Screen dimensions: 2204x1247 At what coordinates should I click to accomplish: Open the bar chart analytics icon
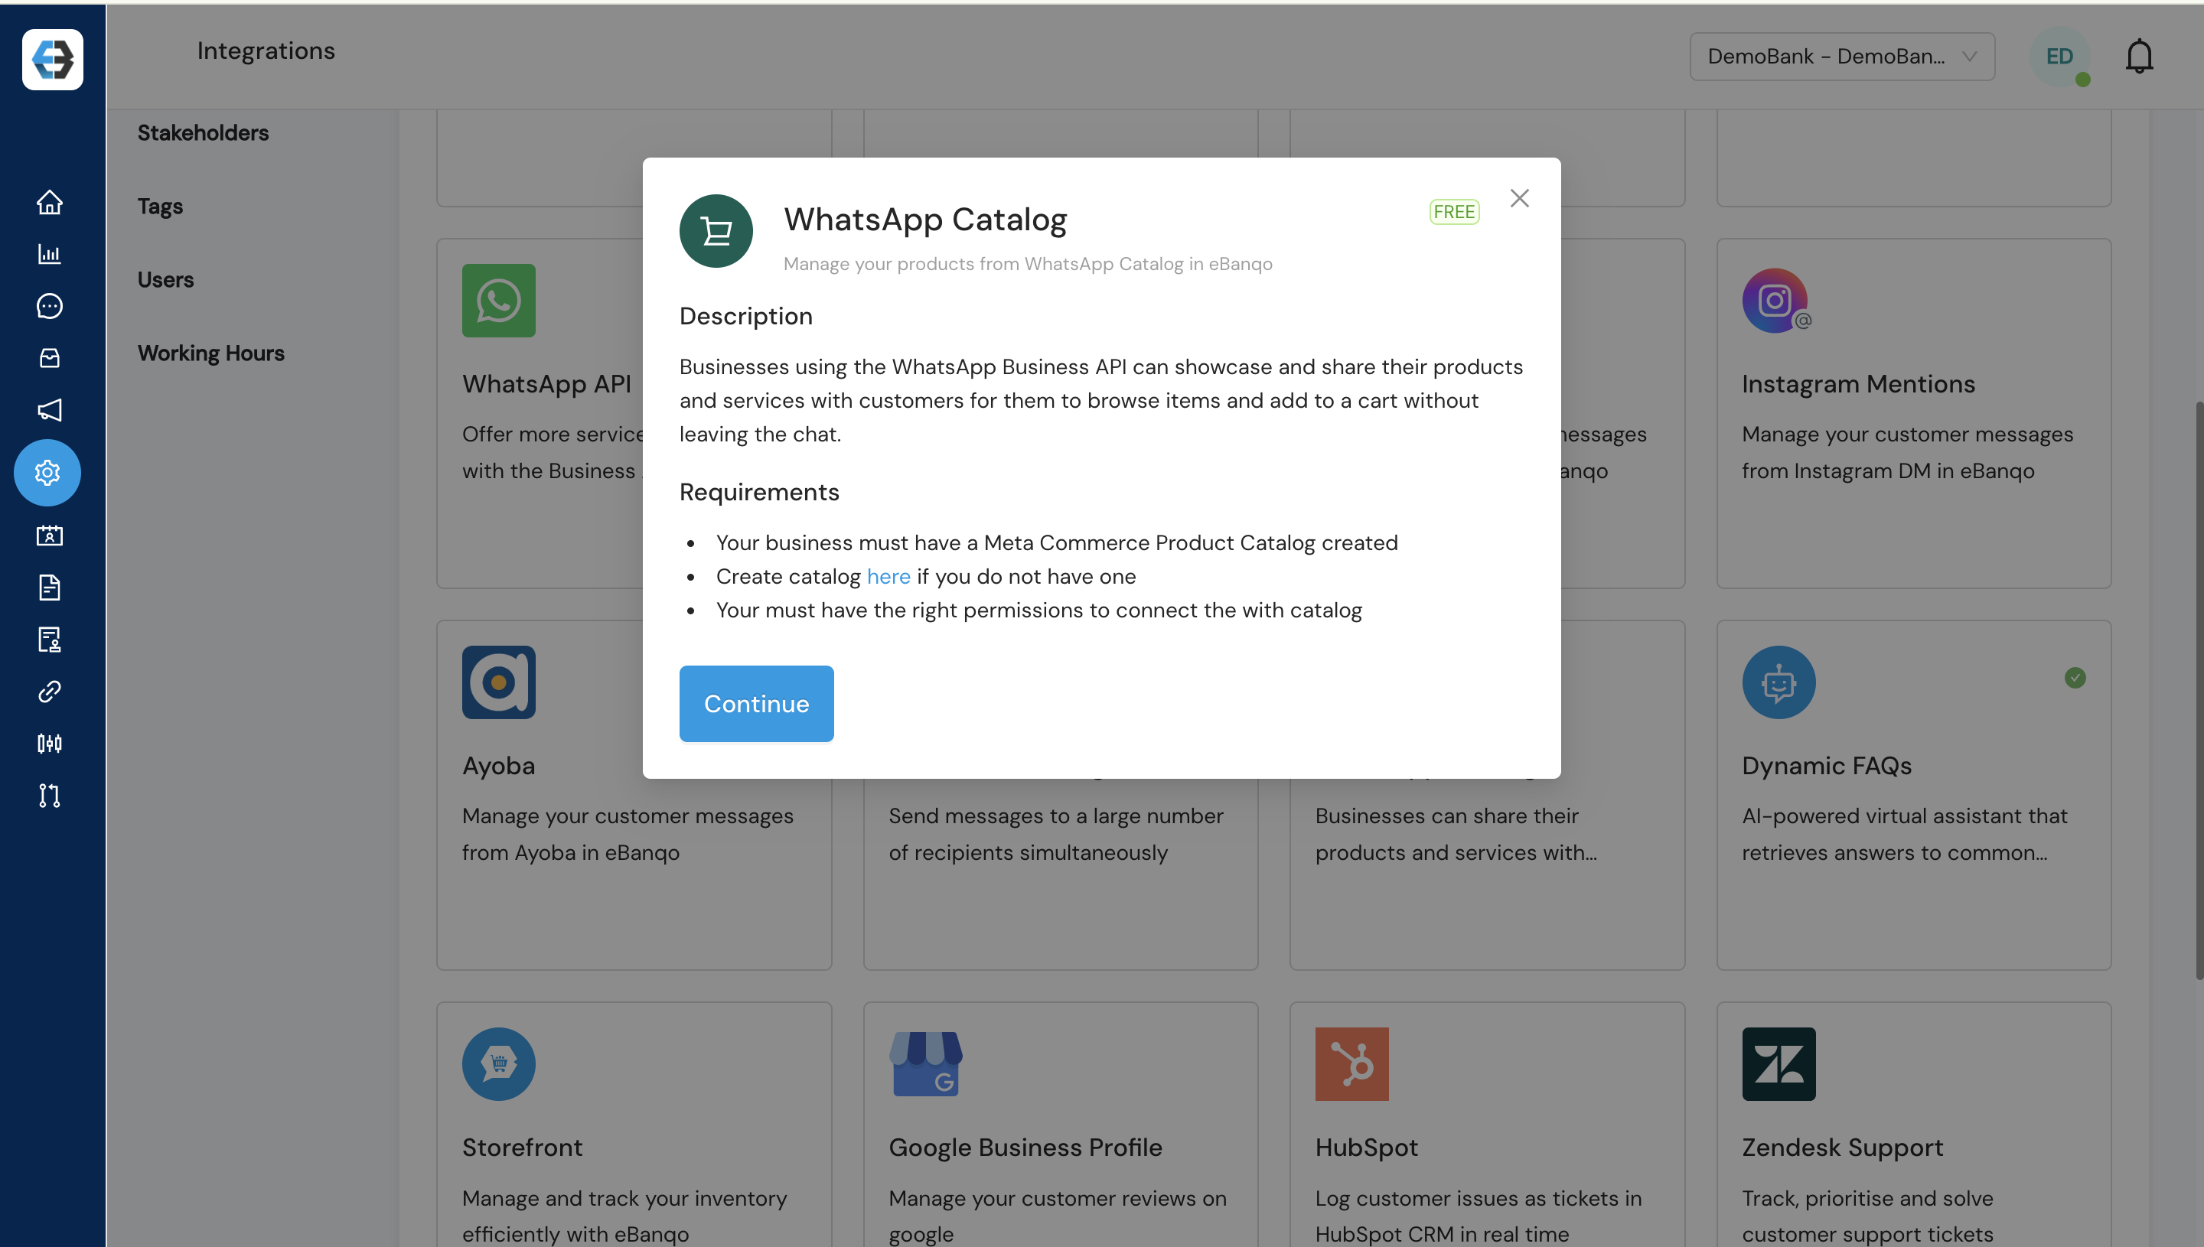click(50, 253)
